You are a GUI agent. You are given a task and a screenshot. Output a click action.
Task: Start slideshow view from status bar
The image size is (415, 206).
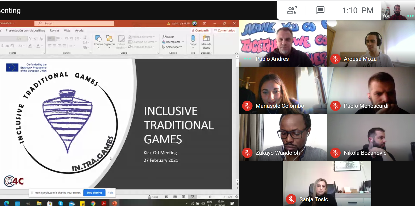[x=192, y=197]
